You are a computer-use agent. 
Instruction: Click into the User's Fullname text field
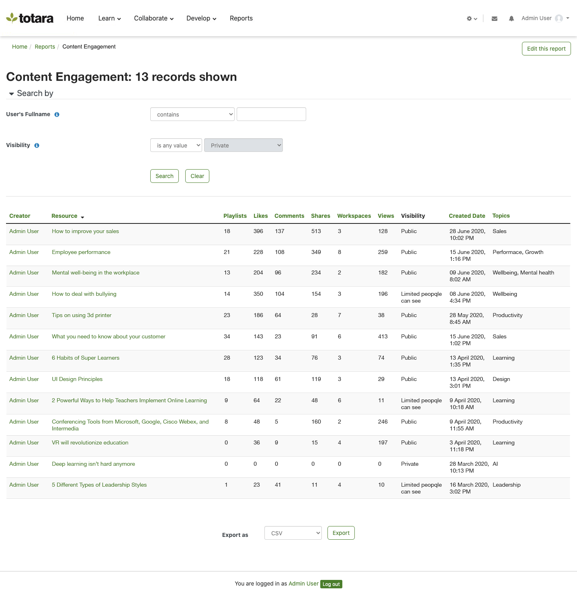coord(271,115)
